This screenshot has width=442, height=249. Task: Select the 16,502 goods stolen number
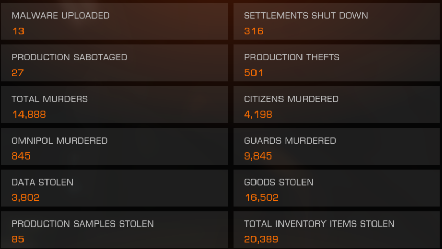(x=262, y=198)
